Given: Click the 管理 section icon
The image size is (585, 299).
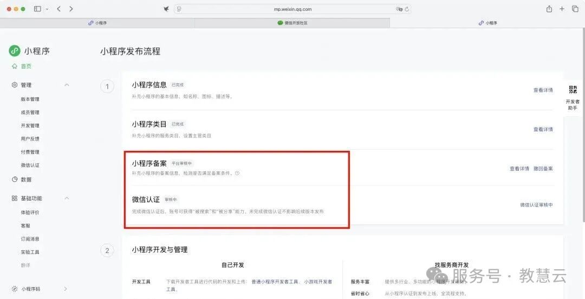Looking at the screenshot, I should pos(15,85).
